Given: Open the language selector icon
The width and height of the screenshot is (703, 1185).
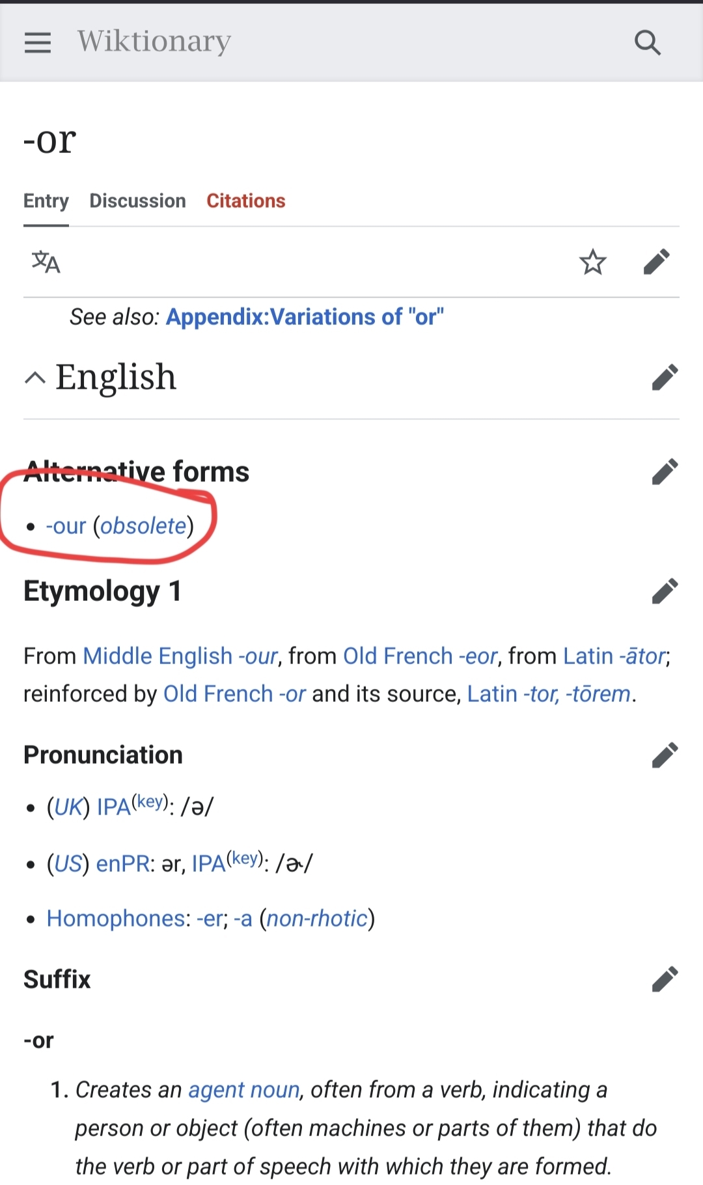Looking at the screenshot, I should pyautogui.click(x=46, y=262).
